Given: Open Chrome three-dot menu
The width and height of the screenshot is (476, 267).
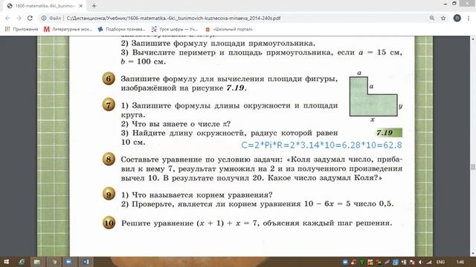Looking at the screenshot, I should [469, 18].
